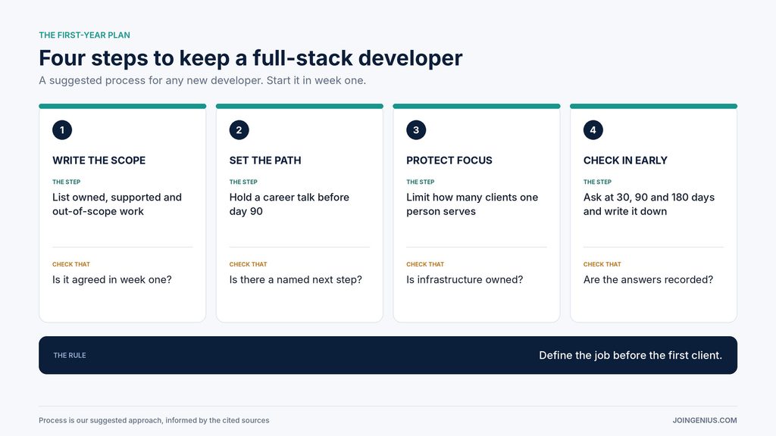This screenshot has width=776, height=436.
Task: Click "Is infrastructure owned?"
Action: 465,280
